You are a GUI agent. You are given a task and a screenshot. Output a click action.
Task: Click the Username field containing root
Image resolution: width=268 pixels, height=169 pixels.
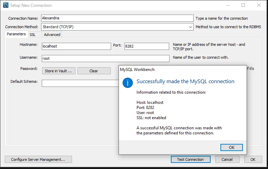pyautogui.click(x=106, y=58)
